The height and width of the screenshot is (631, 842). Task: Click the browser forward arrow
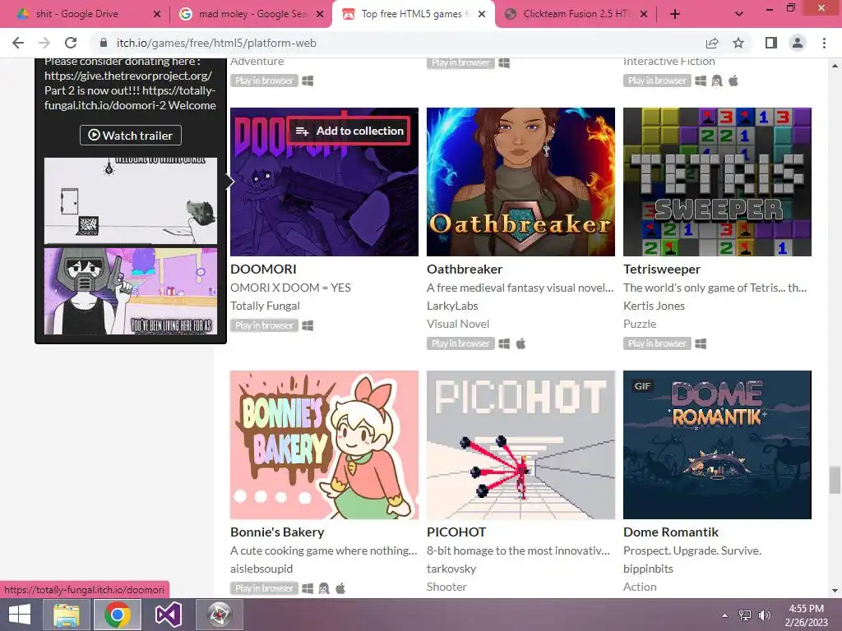[x=44, y=43]
